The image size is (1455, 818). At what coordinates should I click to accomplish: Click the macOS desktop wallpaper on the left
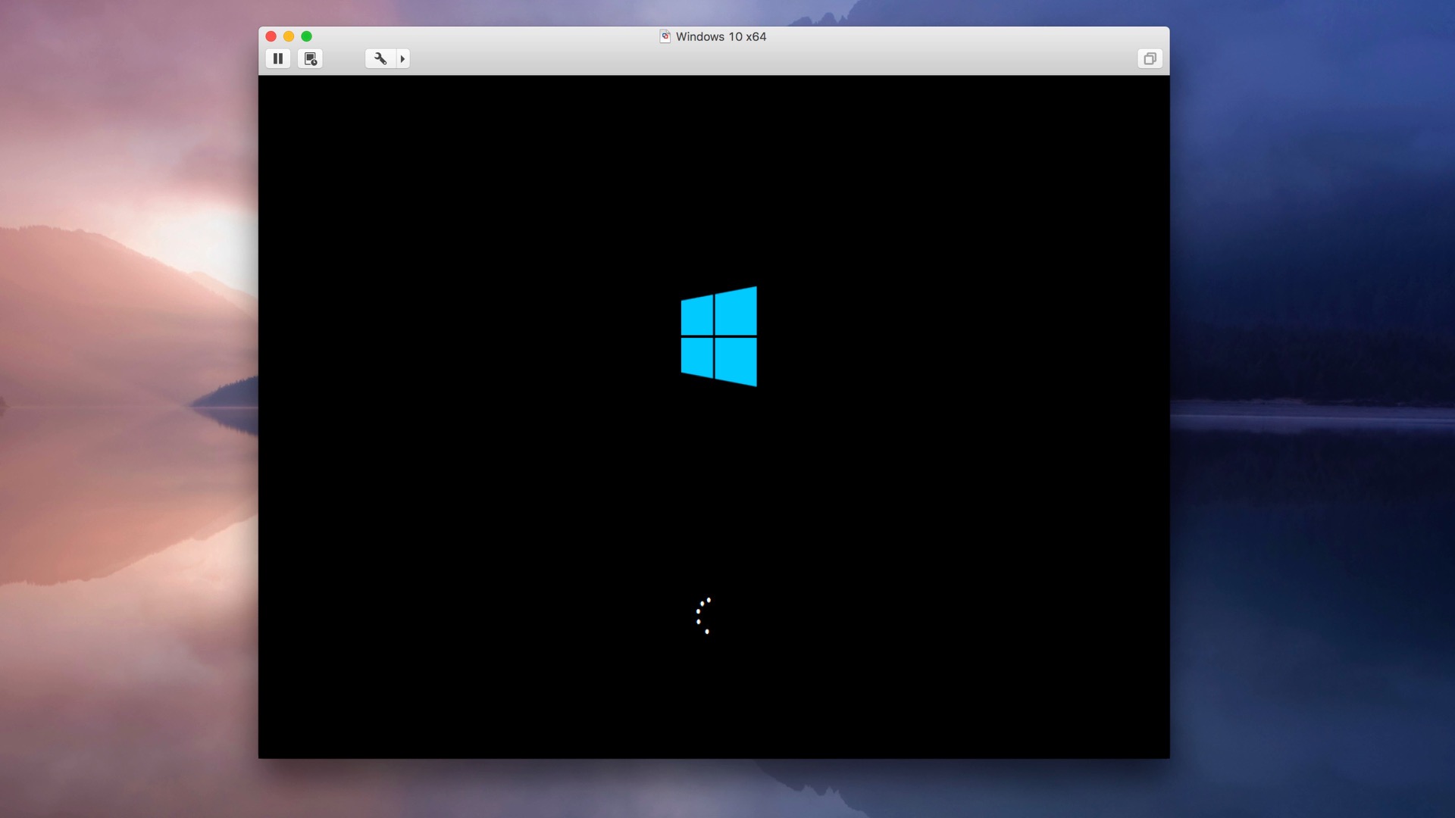(114, 409)
